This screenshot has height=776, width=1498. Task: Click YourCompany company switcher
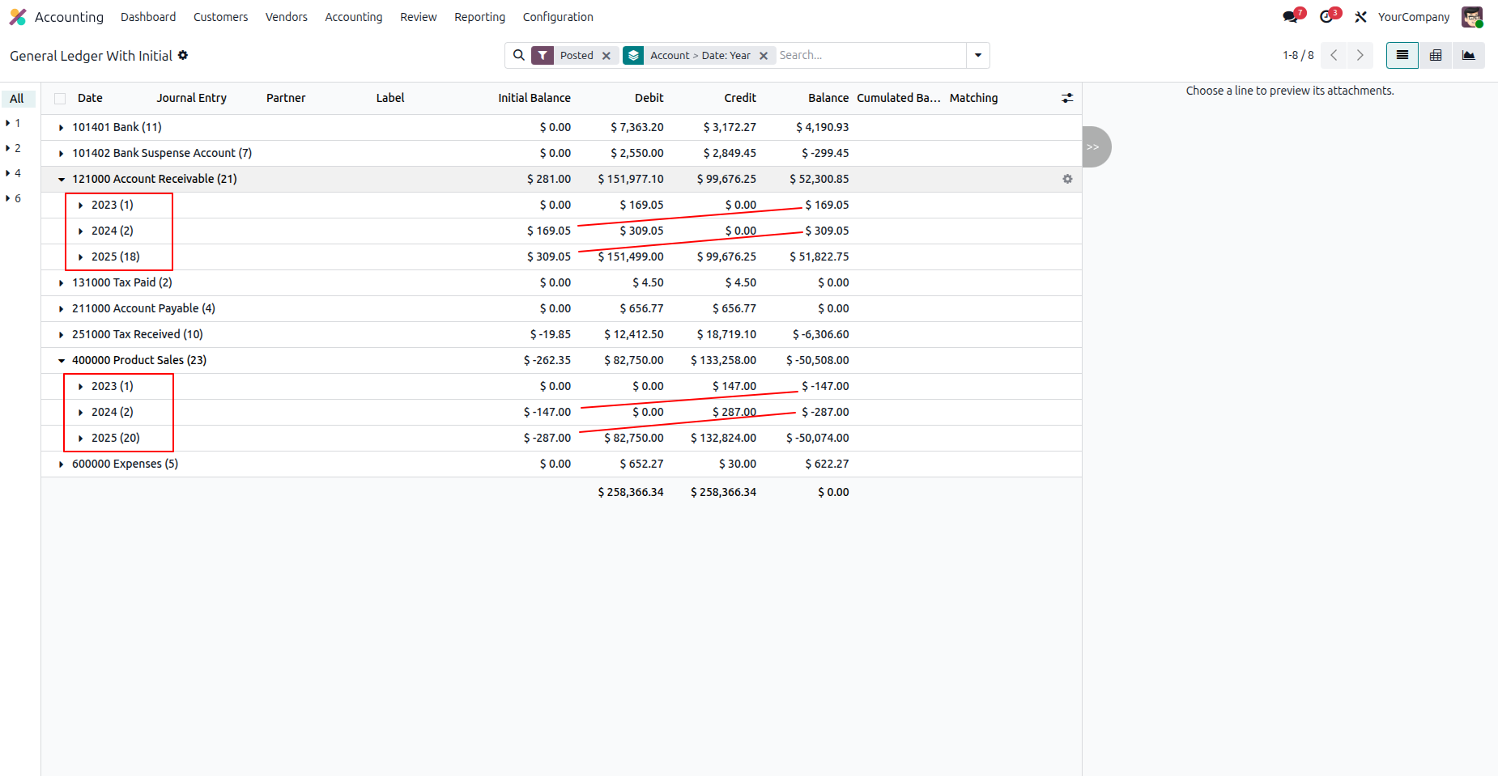tap(1414, 17)
